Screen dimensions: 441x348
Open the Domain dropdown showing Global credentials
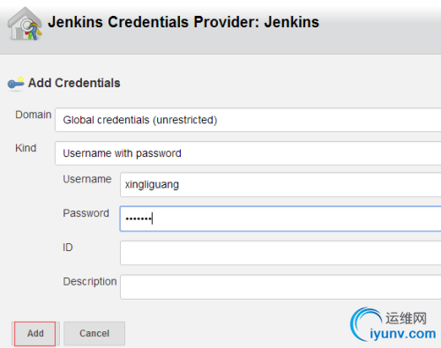tap(248, 120)
